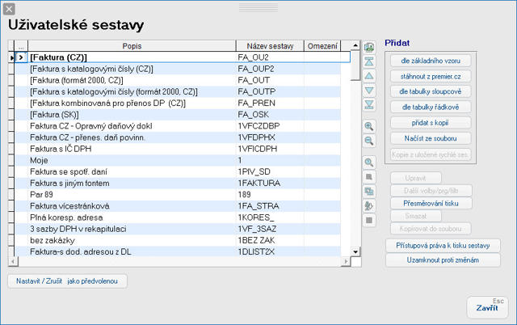Click the export icon above the arrow icons

click(369, 48)
